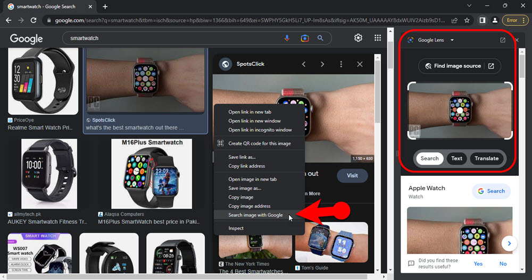Screen dimensions: 532x280
Task: Open the tab search dropdown arrow
Action: pyautogui.click(x=469, y=6)
